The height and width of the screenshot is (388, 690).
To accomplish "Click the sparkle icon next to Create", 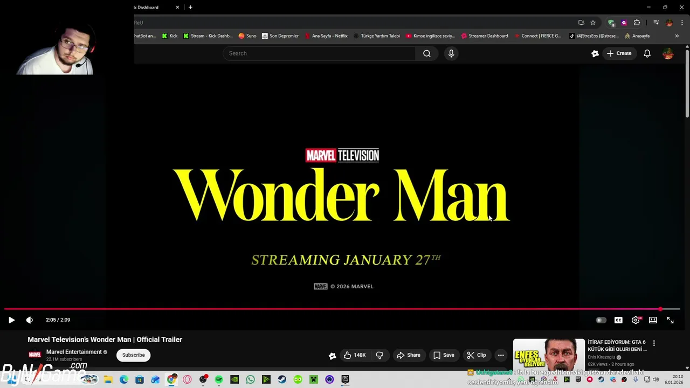I will [x=595, y=53].
